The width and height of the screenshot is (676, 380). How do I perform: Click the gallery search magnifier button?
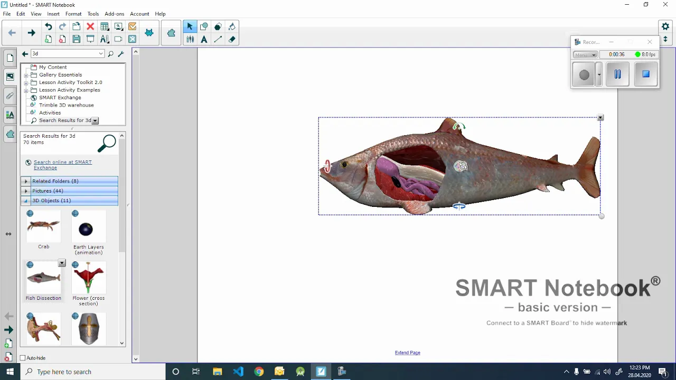coord(110,53)
